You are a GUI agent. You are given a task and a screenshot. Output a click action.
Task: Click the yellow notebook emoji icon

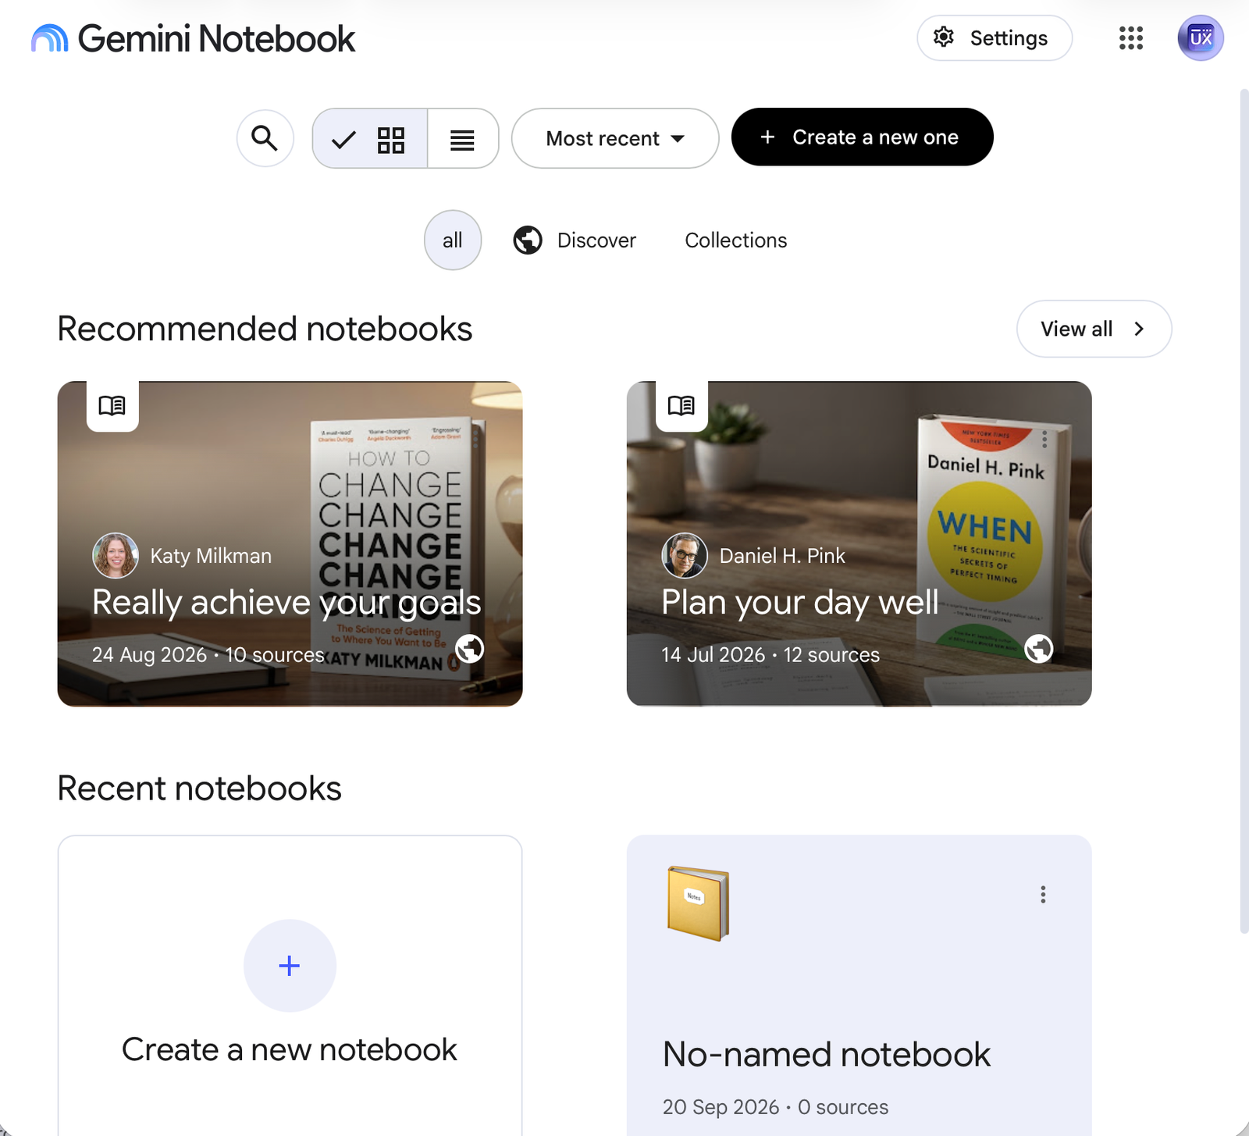698,903
